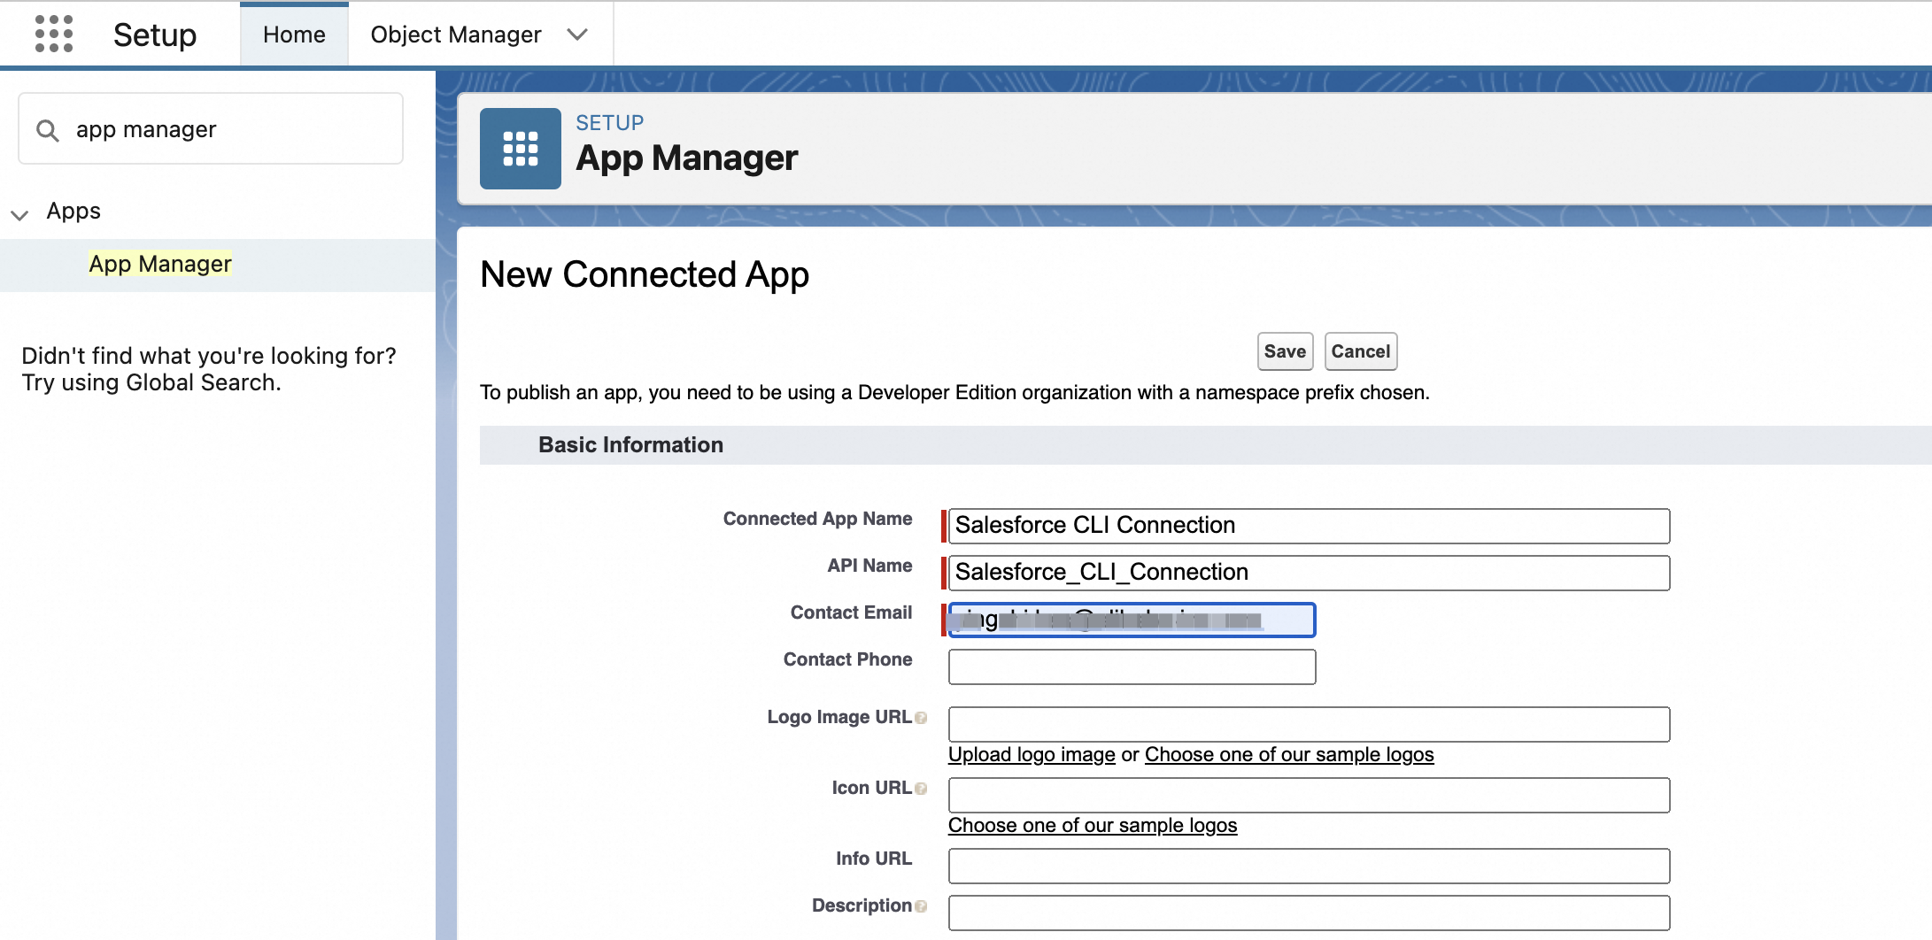Click the Setup title in top bar
1932x940 pixels.
click(155, 35)
